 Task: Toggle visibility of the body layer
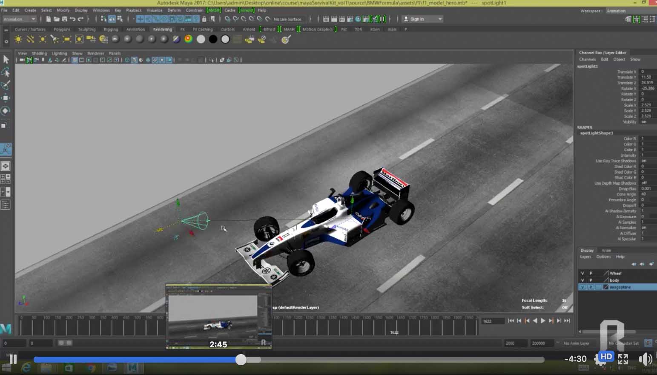(x=582, y=280)
